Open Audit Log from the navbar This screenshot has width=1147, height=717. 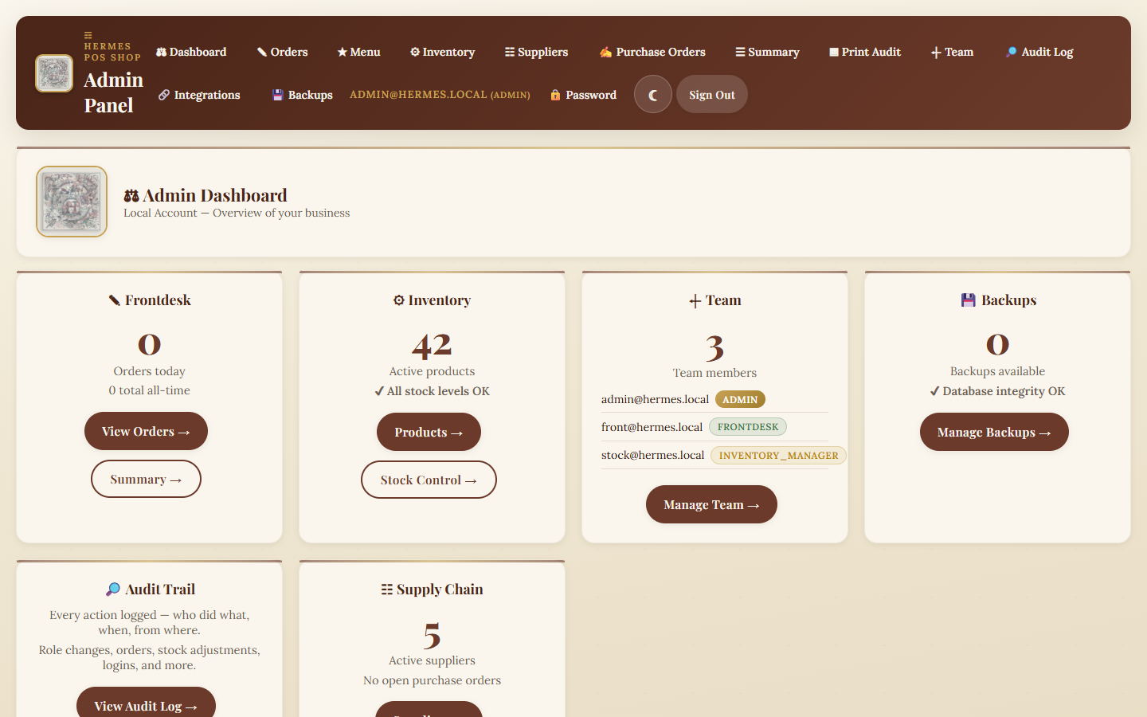click(x=1039, y=52)
